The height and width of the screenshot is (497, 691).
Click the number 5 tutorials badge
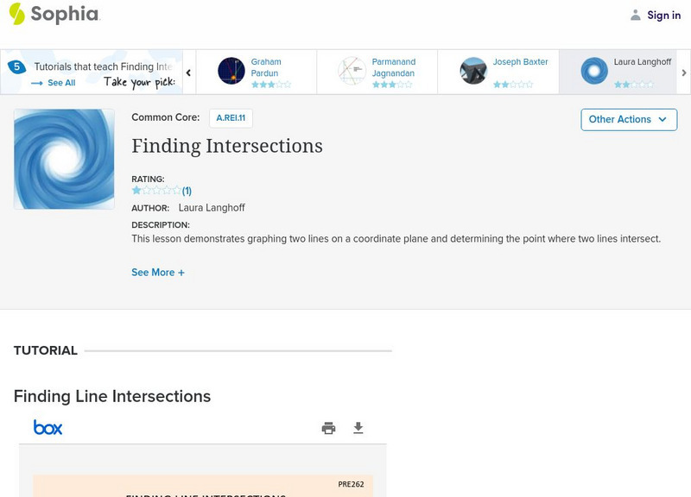(x=16, y=66)
